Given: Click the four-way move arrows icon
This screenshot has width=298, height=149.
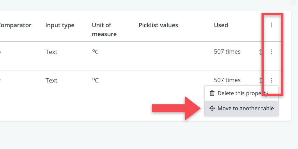Looking at the screenshot, I should point(212,108).
